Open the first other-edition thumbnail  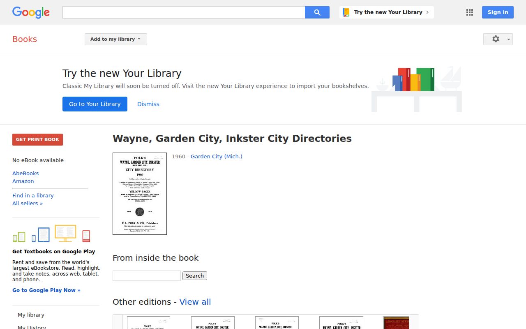[x=148, y=323]
